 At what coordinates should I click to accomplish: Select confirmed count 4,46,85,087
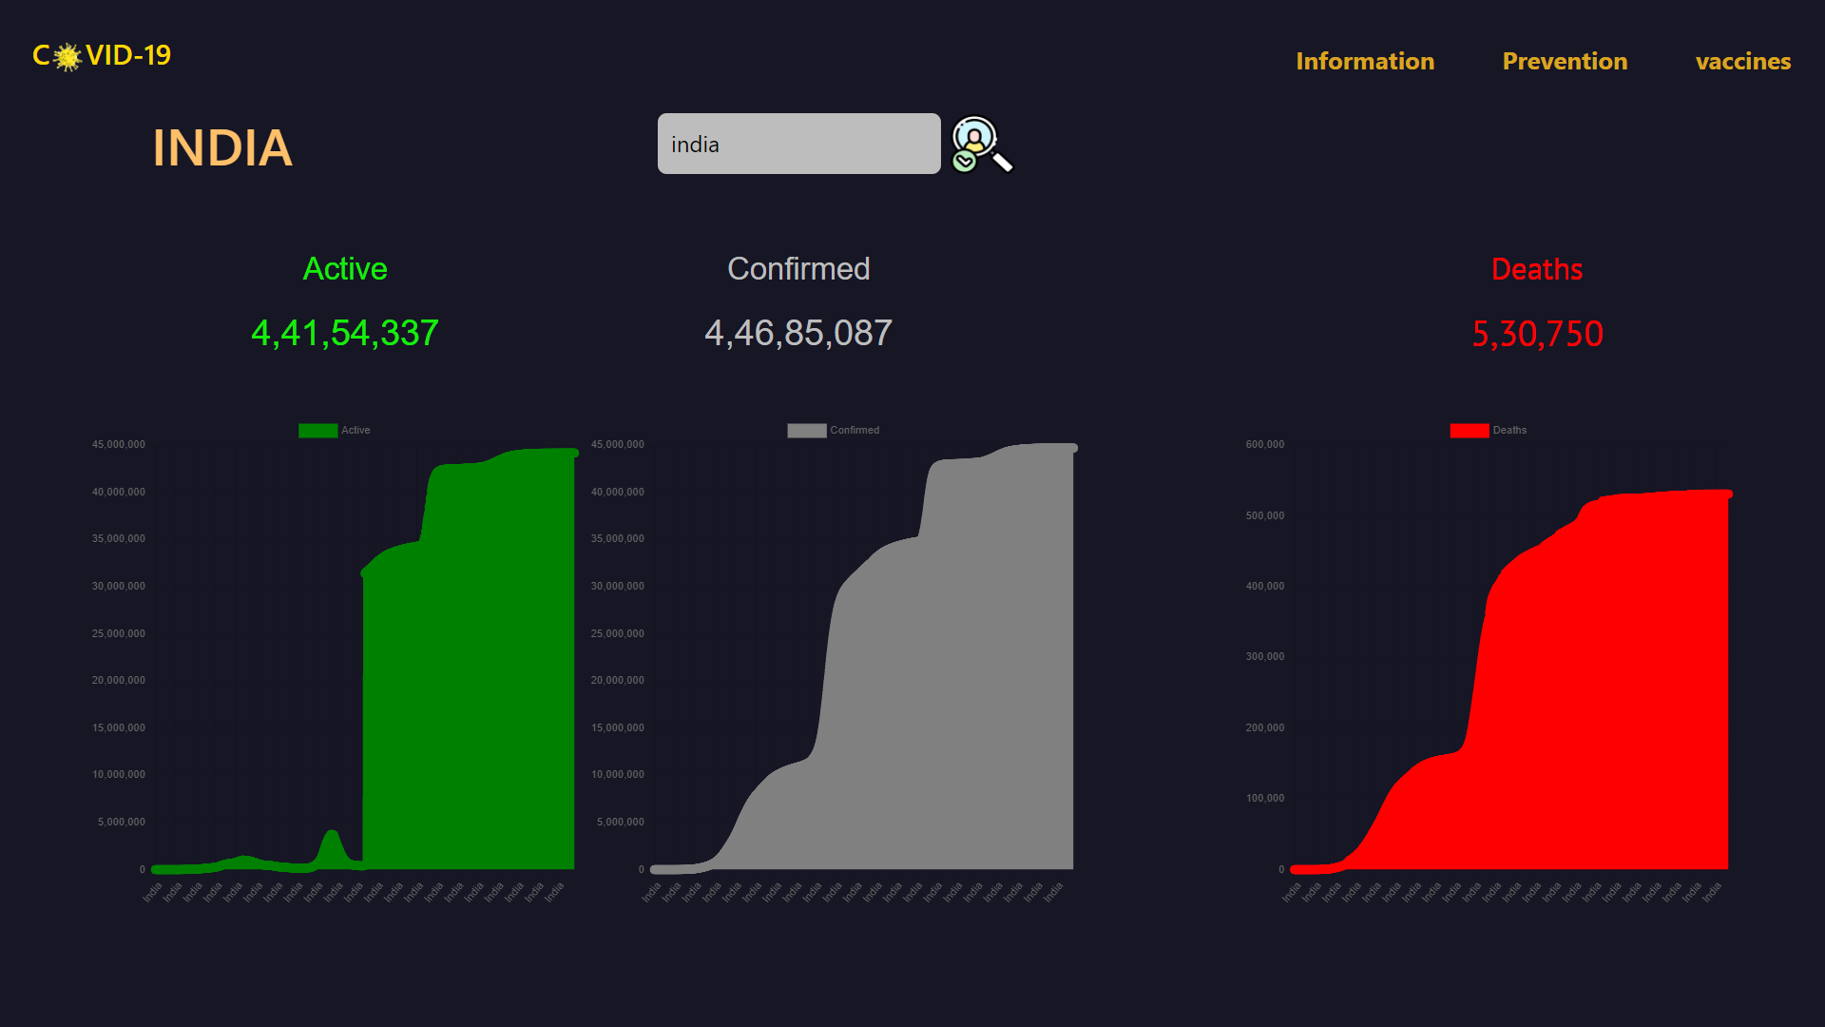[798, 333]
